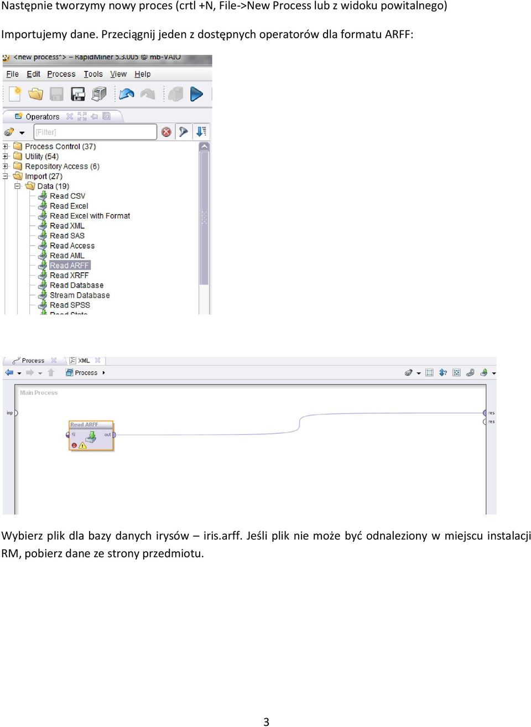Select highlighted Read ARFF operator

69,266
